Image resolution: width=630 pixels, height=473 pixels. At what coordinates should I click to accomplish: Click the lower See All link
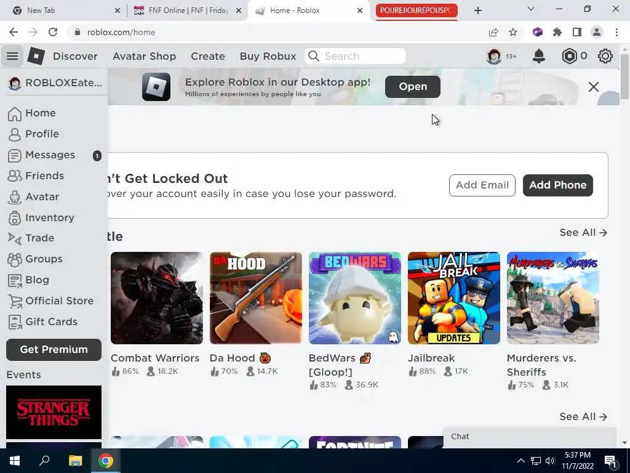pos(583,417)
